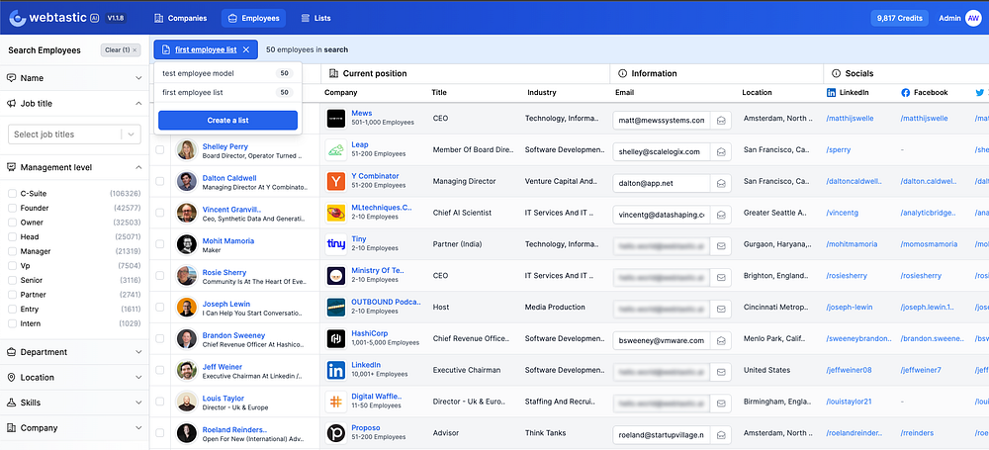Click LinkedIn column header icon
The image size is (989, 450).
831,92
